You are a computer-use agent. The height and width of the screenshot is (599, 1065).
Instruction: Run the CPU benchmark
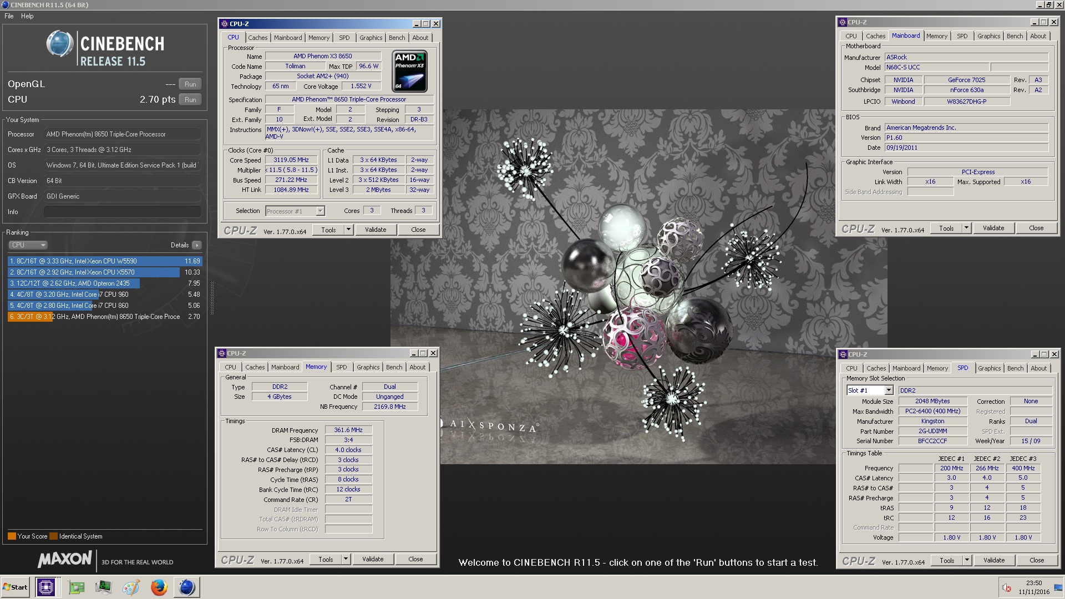coord(190,100)
